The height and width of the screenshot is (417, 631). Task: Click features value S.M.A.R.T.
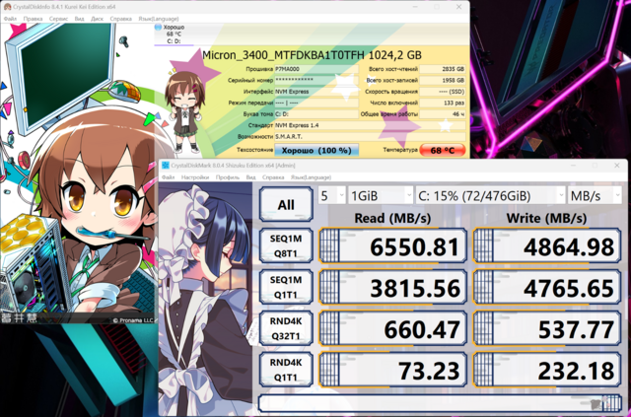pyautogui.click(x=371, y=137)
